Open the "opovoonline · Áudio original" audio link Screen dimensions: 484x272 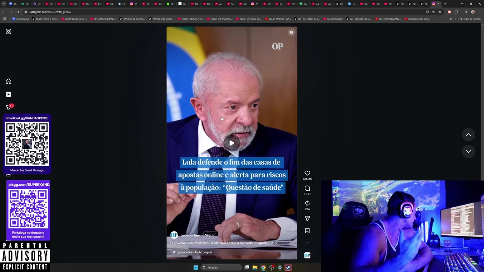point(192,252)
